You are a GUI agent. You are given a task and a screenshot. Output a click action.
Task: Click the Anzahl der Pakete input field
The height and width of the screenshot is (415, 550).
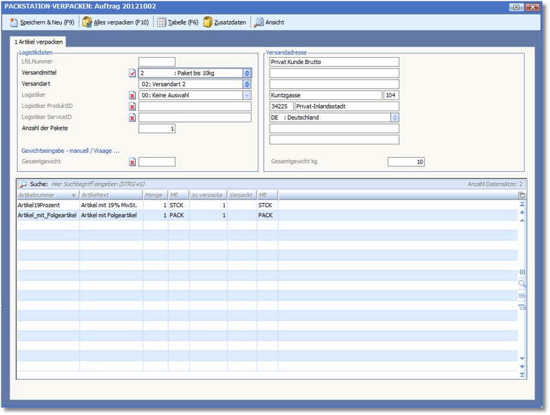coord(156,129)
